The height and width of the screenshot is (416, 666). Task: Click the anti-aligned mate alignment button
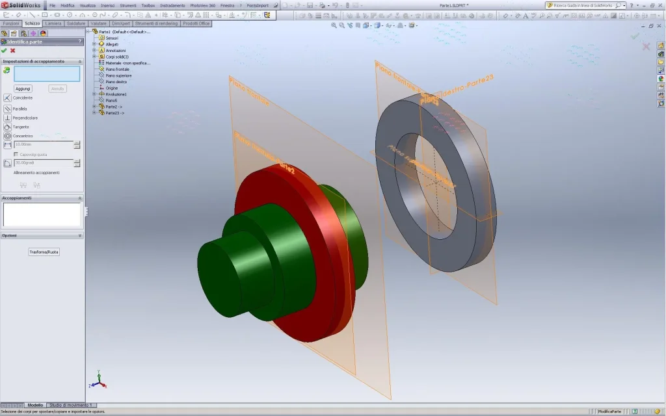(37, 185)
